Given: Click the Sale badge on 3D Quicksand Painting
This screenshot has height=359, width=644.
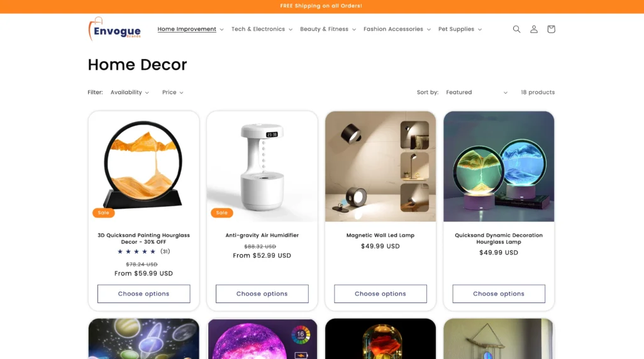Looking at the screenshot, I should click(104, 213).
